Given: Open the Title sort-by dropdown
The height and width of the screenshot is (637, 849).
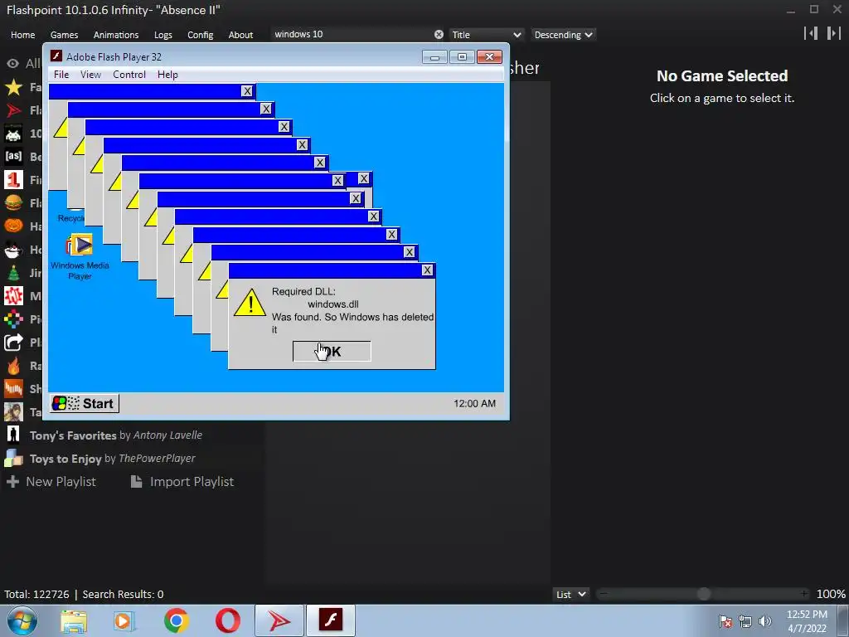Looking at the screenshot, I should [486, 35].
